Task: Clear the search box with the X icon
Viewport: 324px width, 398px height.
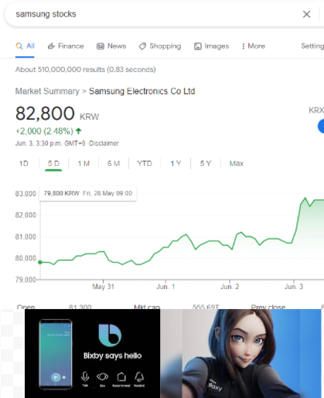Action: (x=306, y=14)
